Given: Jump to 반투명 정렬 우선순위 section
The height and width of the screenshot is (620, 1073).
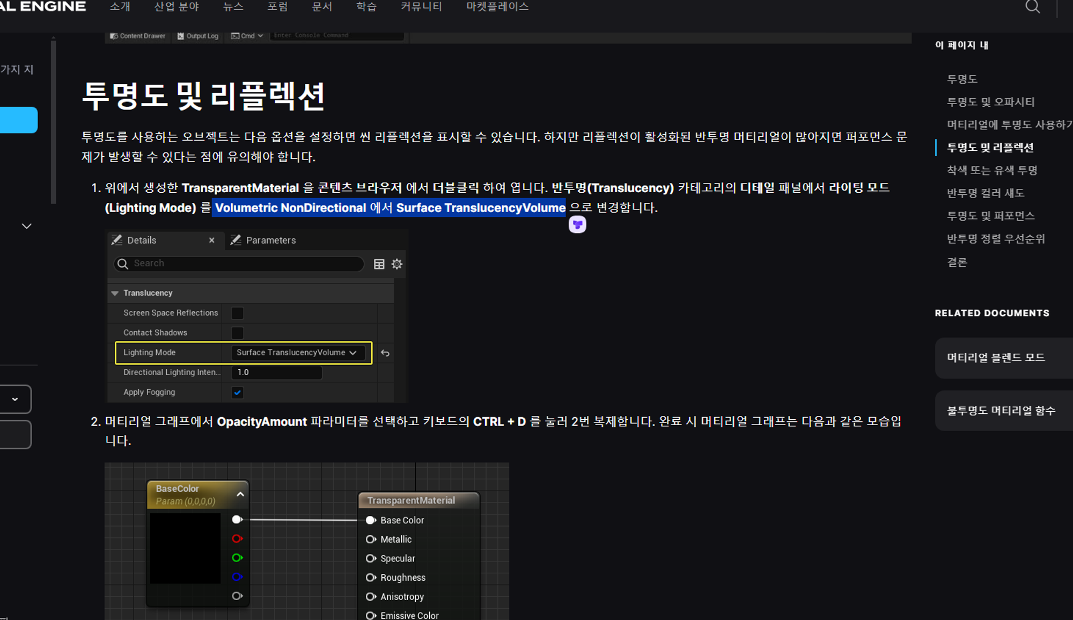Looking at the screenshot, I should tap(996, 239).
